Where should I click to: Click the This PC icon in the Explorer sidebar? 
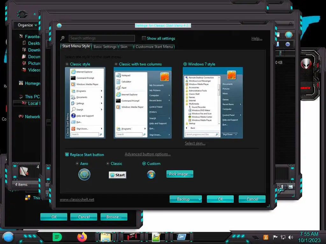coord(21,97)
